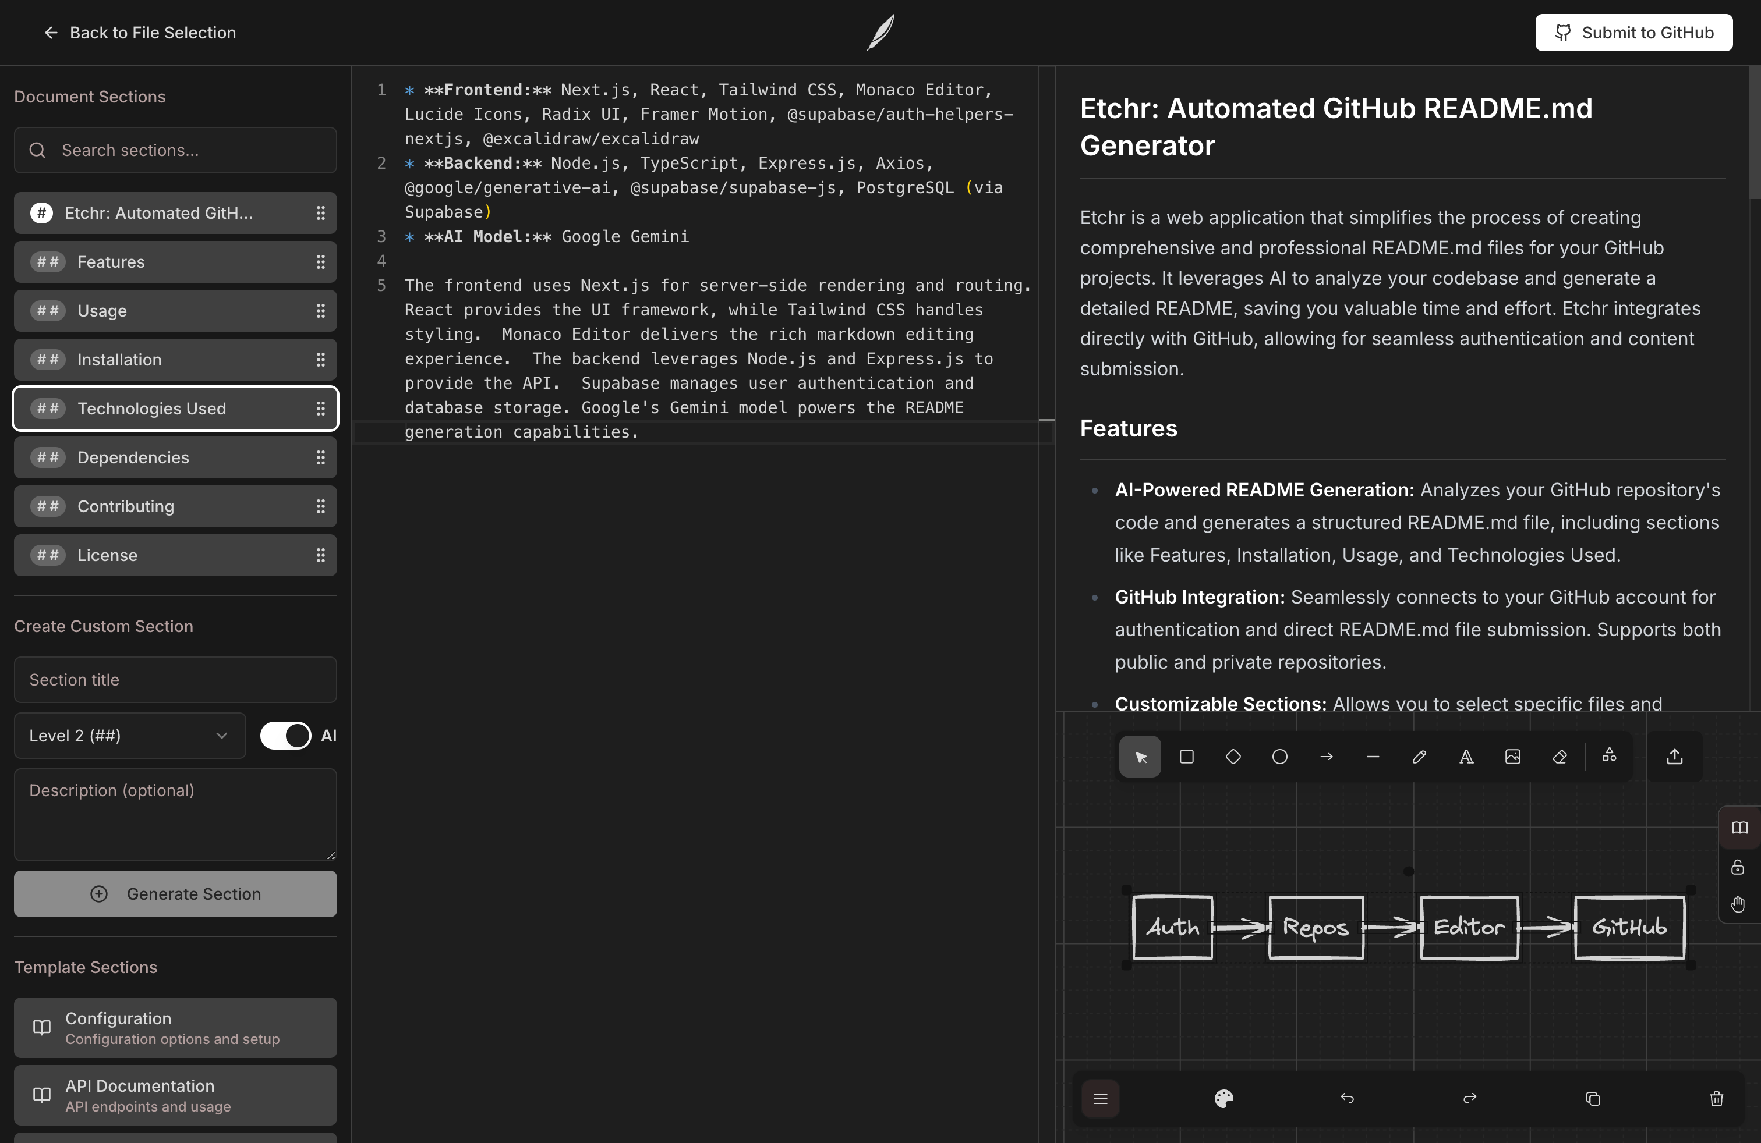Add the Configuration template section
Screen dimensions: 1761x1143
tap(175, 1028)
